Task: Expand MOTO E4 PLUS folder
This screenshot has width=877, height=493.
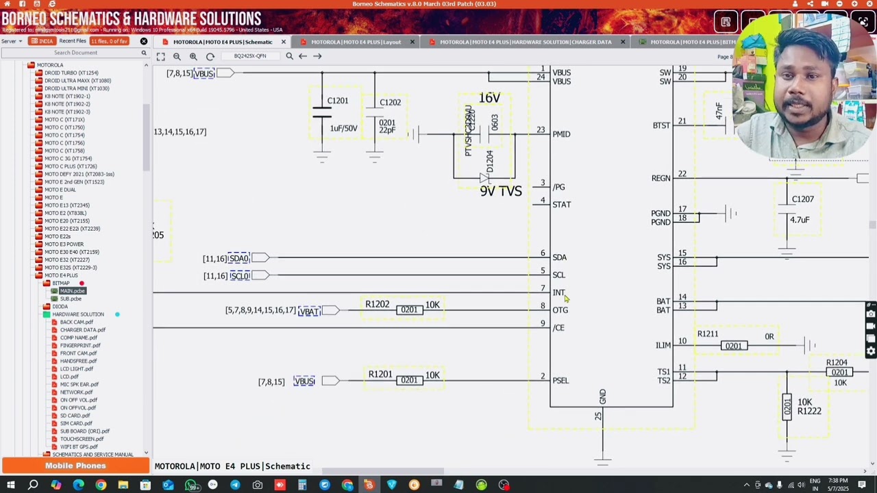Action: [61, 275]
